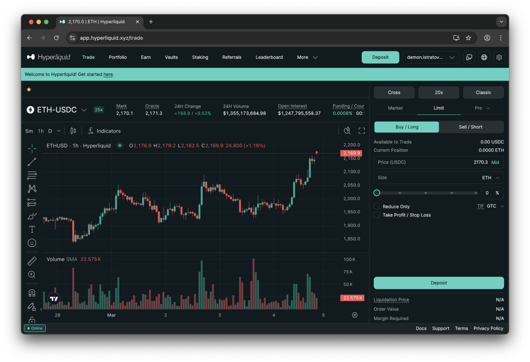This screenshot has width=530, height=362.
Task: Navigate to Vaults
Action: tap(171, 57)
